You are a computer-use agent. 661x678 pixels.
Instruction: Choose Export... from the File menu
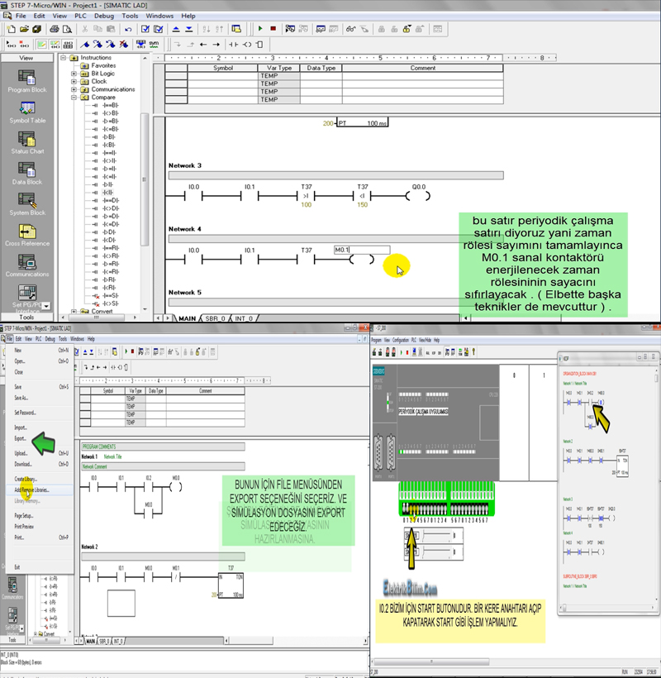21,438
